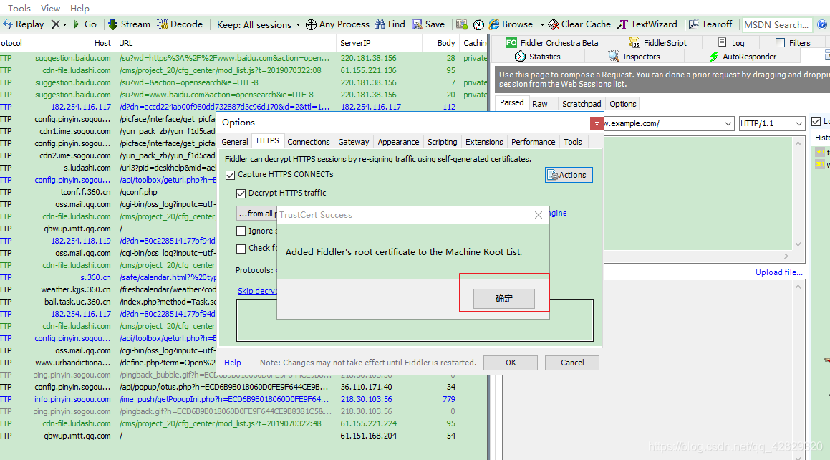Click the MSDN Search input field

778,24
